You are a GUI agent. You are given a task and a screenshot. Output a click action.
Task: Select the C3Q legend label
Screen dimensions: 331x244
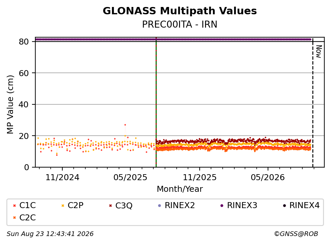124,205
